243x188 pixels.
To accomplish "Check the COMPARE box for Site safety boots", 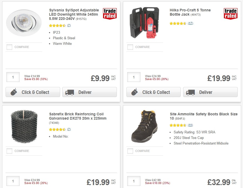I will 130,151.
